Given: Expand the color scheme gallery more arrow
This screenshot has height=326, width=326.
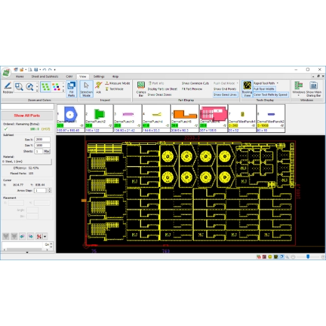Looking at the screenshot, I should pos(63,90).
